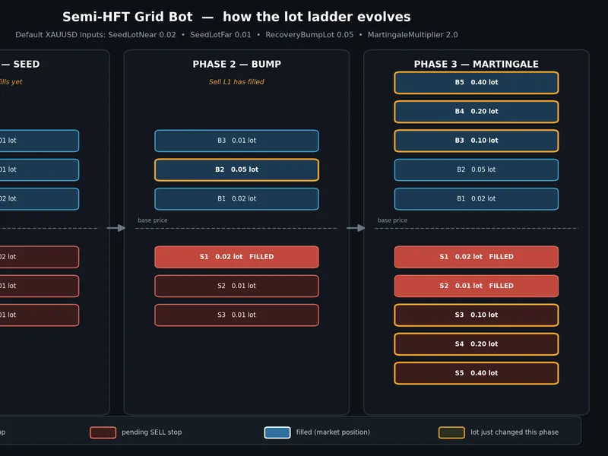608x456 pixels.
Task: Select the 'filled (market position)' legend label
Action: (333, 432)
